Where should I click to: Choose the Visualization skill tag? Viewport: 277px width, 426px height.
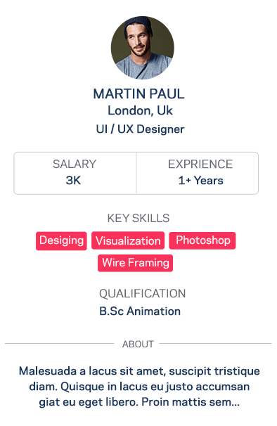click(x=128, y=240)
